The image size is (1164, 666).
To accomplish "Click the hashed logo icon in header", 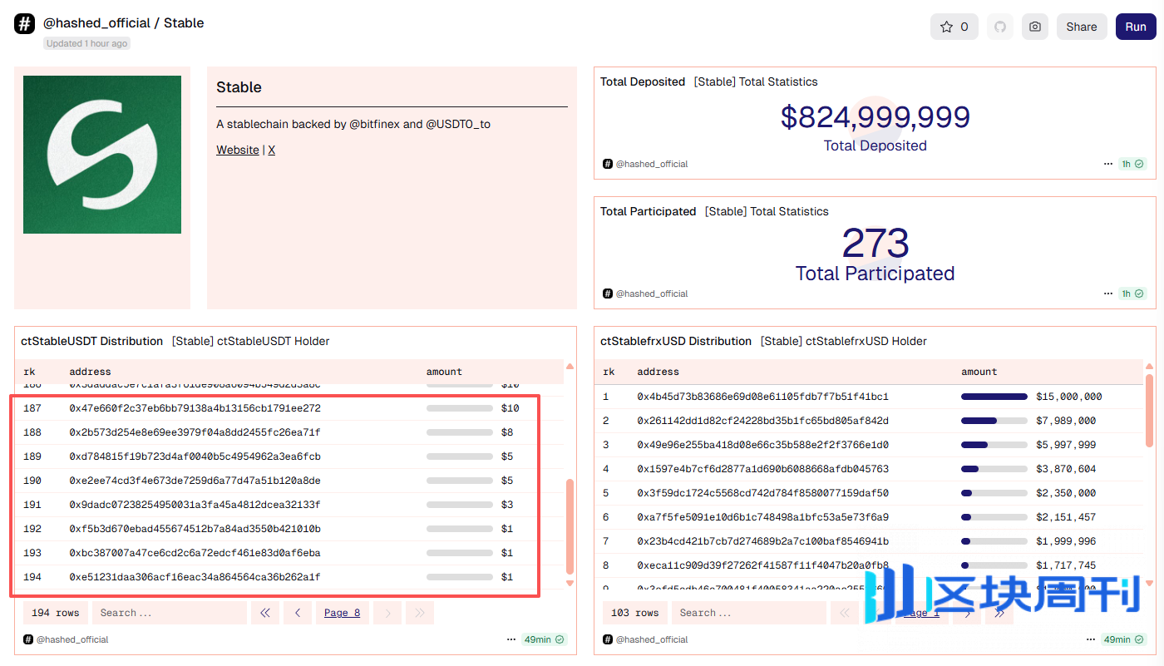I will 24,24.
